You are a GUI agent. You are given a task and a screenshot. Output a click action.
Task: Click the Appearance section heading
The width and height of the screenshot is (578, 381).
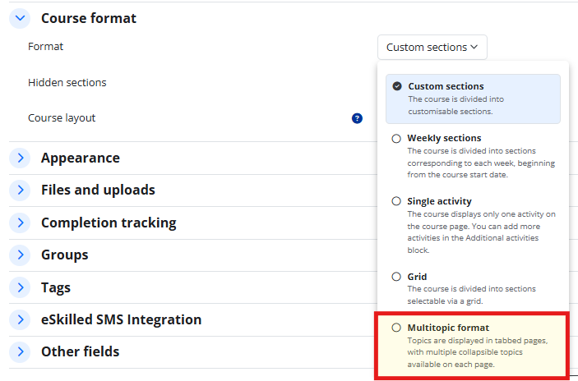81,158
